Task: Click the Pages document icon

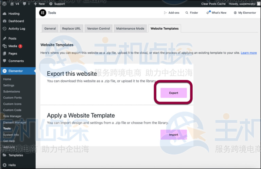Action: (5, 53)
